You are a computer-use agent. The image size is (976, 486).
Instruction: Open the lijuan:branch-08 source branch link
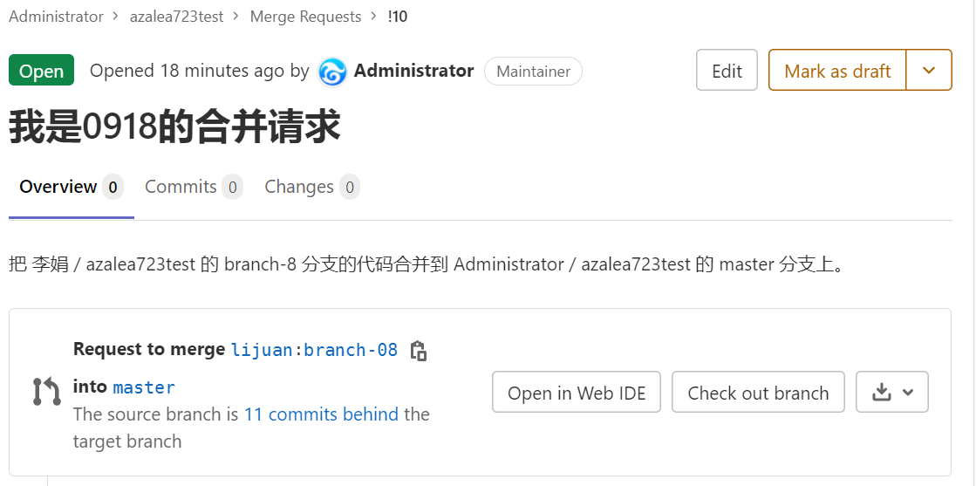pos(314,350)
